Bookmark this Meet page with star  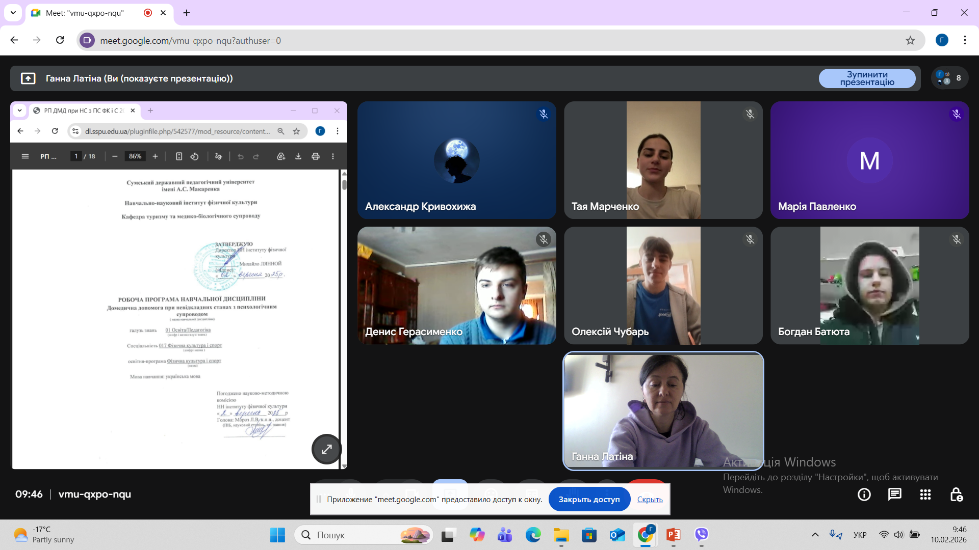[x=910, y=40]
